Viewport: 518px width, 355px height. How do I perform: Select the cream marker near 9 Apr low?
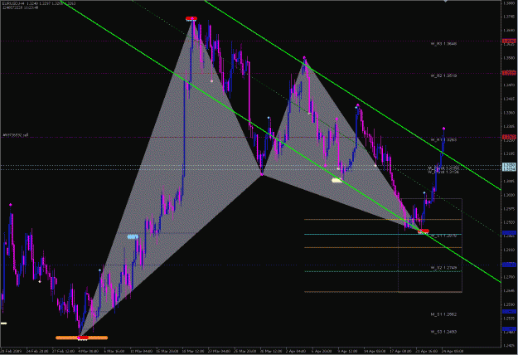click(336, 180)
